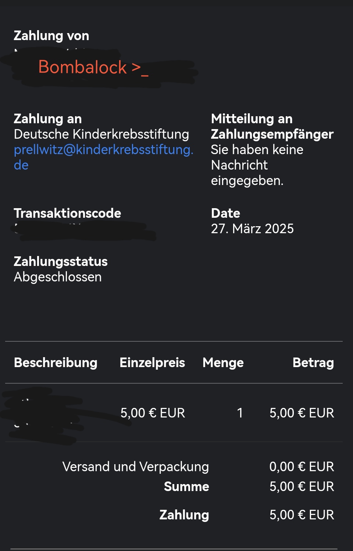This screenshot has width=353, height=551.
Task: Open the prellwitz@kinderkrebsstiftung.de email link
Action: coord(103,150)
